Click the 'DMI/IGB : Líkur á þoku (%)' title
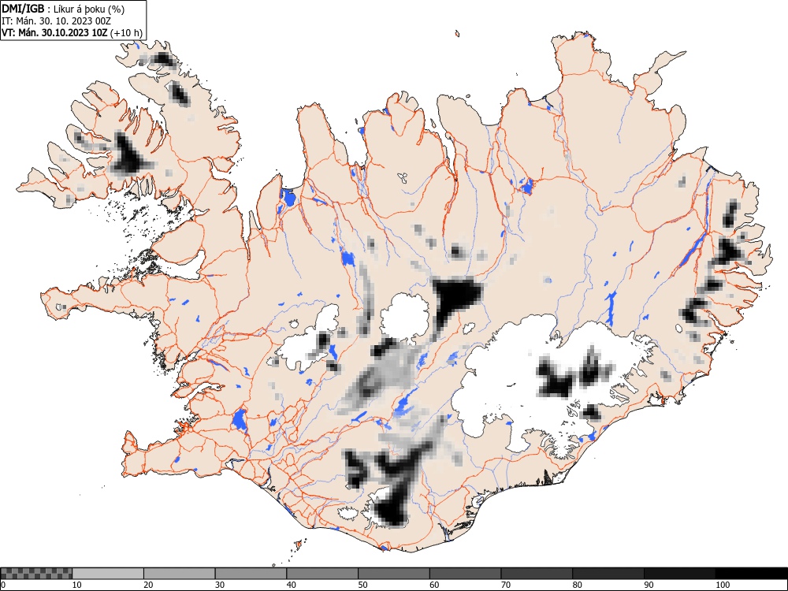The width and height of the screenshot is (788, 591). (x=63, y=9)
